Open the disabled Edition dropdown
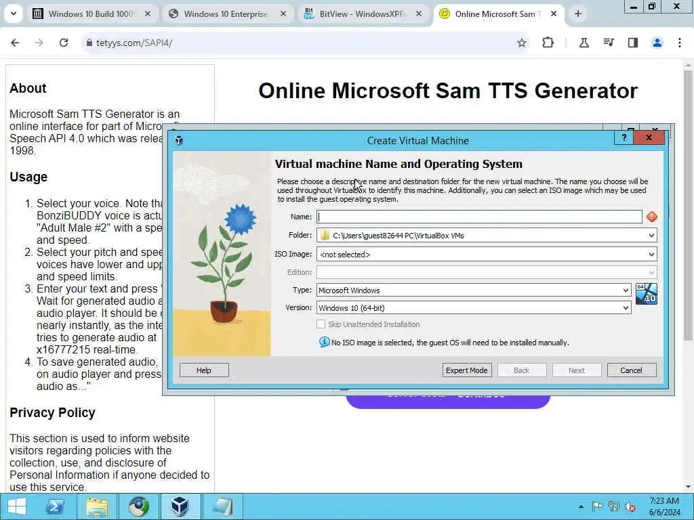 tap(487, 272)
